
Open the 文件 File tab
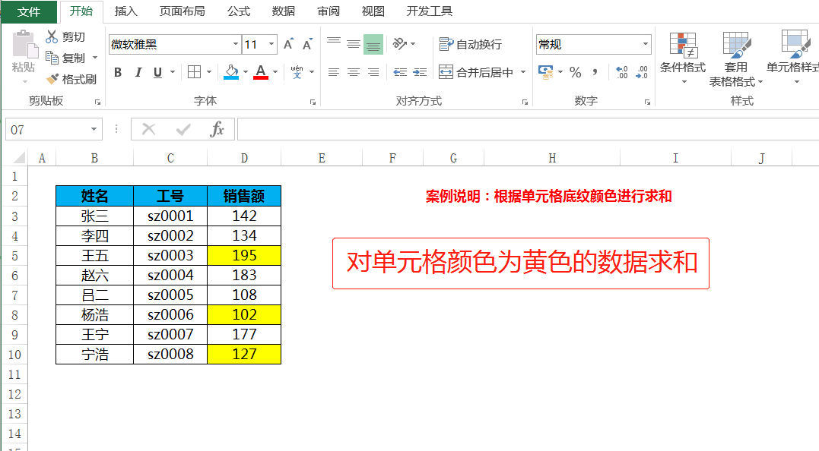coord(29,11)
